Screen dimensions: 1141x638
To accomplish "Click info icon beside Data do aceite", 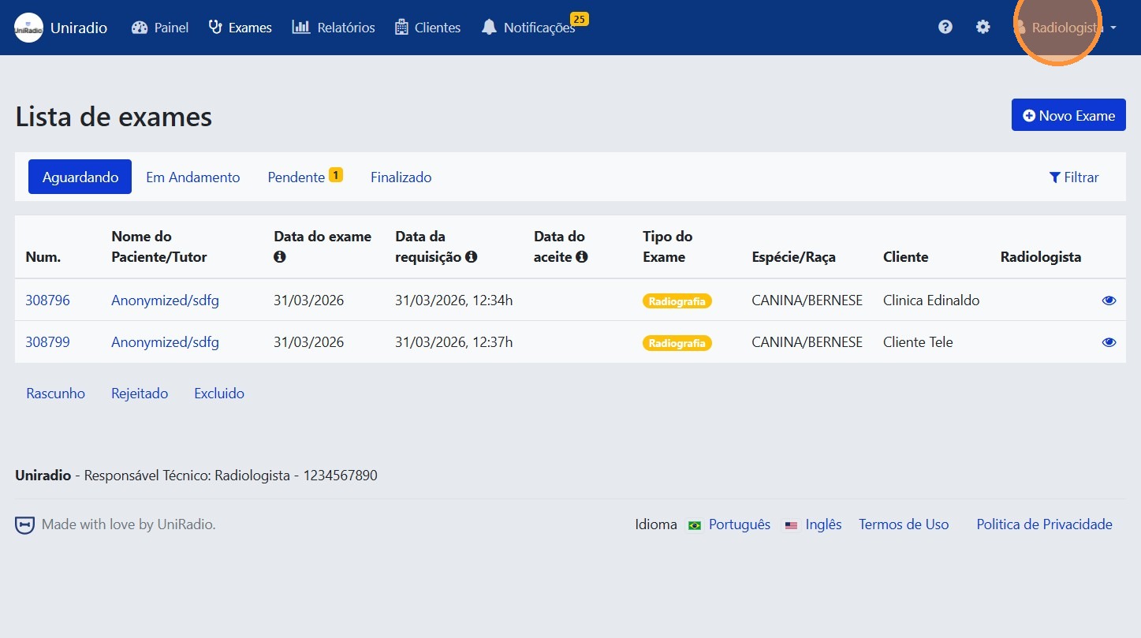I will click(582, 257).
